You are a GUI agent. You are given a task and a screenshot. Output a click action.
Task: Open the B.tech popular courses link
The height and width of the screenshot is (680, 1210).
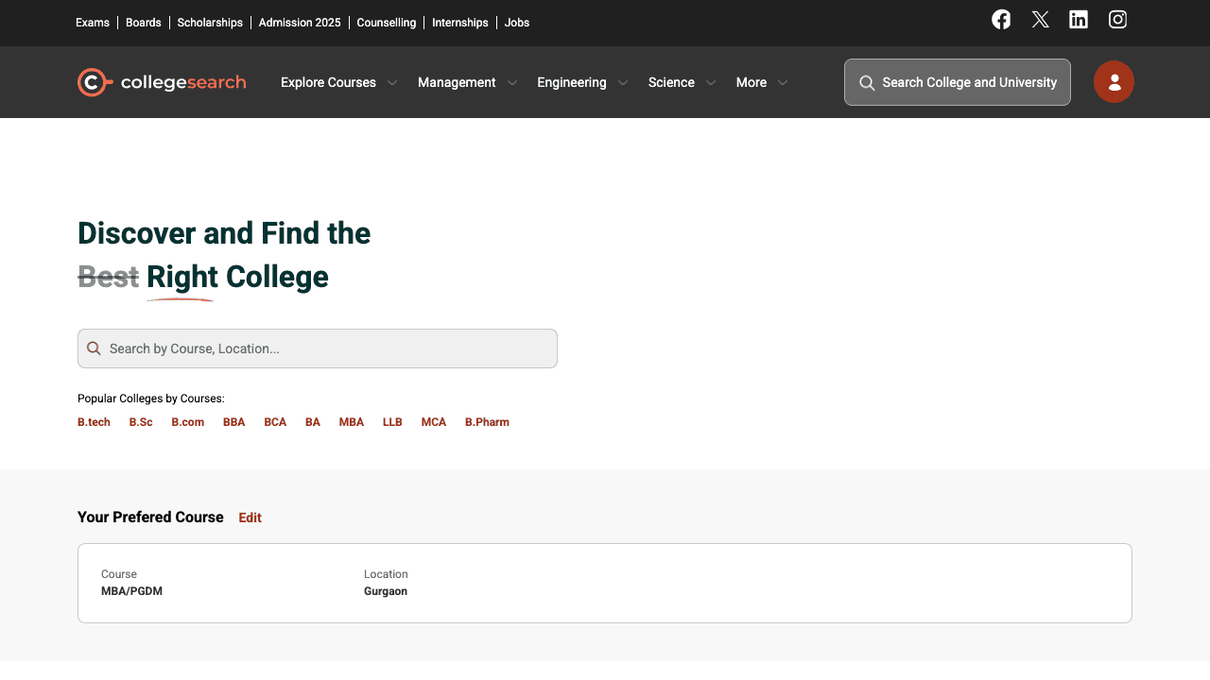tap(94, 422)
